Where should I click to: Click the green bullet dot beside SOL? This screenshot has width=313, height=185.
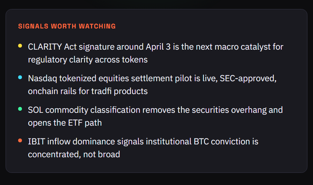click(20, 109)
